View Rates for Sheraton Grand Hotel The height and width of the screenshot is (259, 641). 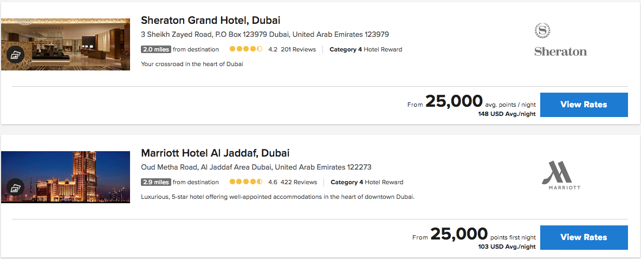[584, 105]
